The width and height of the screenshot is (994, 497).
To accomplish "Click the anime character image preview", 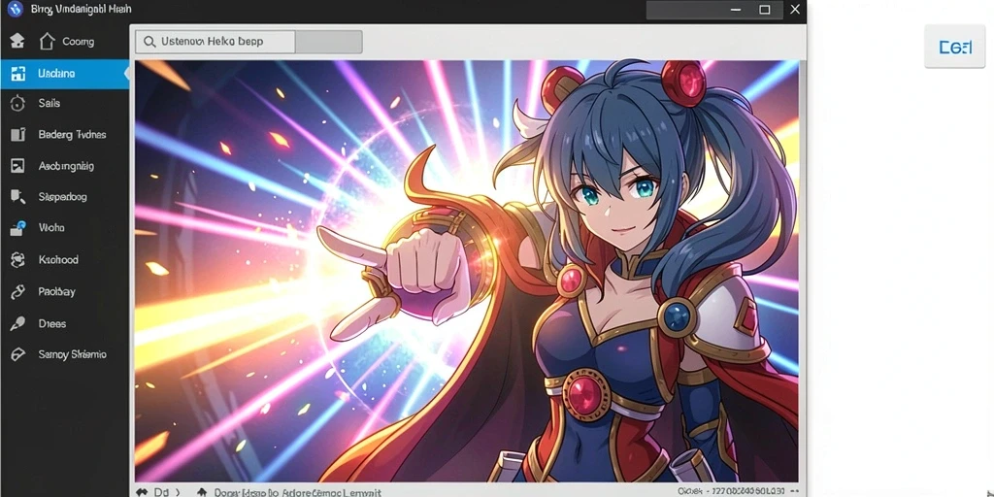I will pyautogui.click(x=467, y=272).
